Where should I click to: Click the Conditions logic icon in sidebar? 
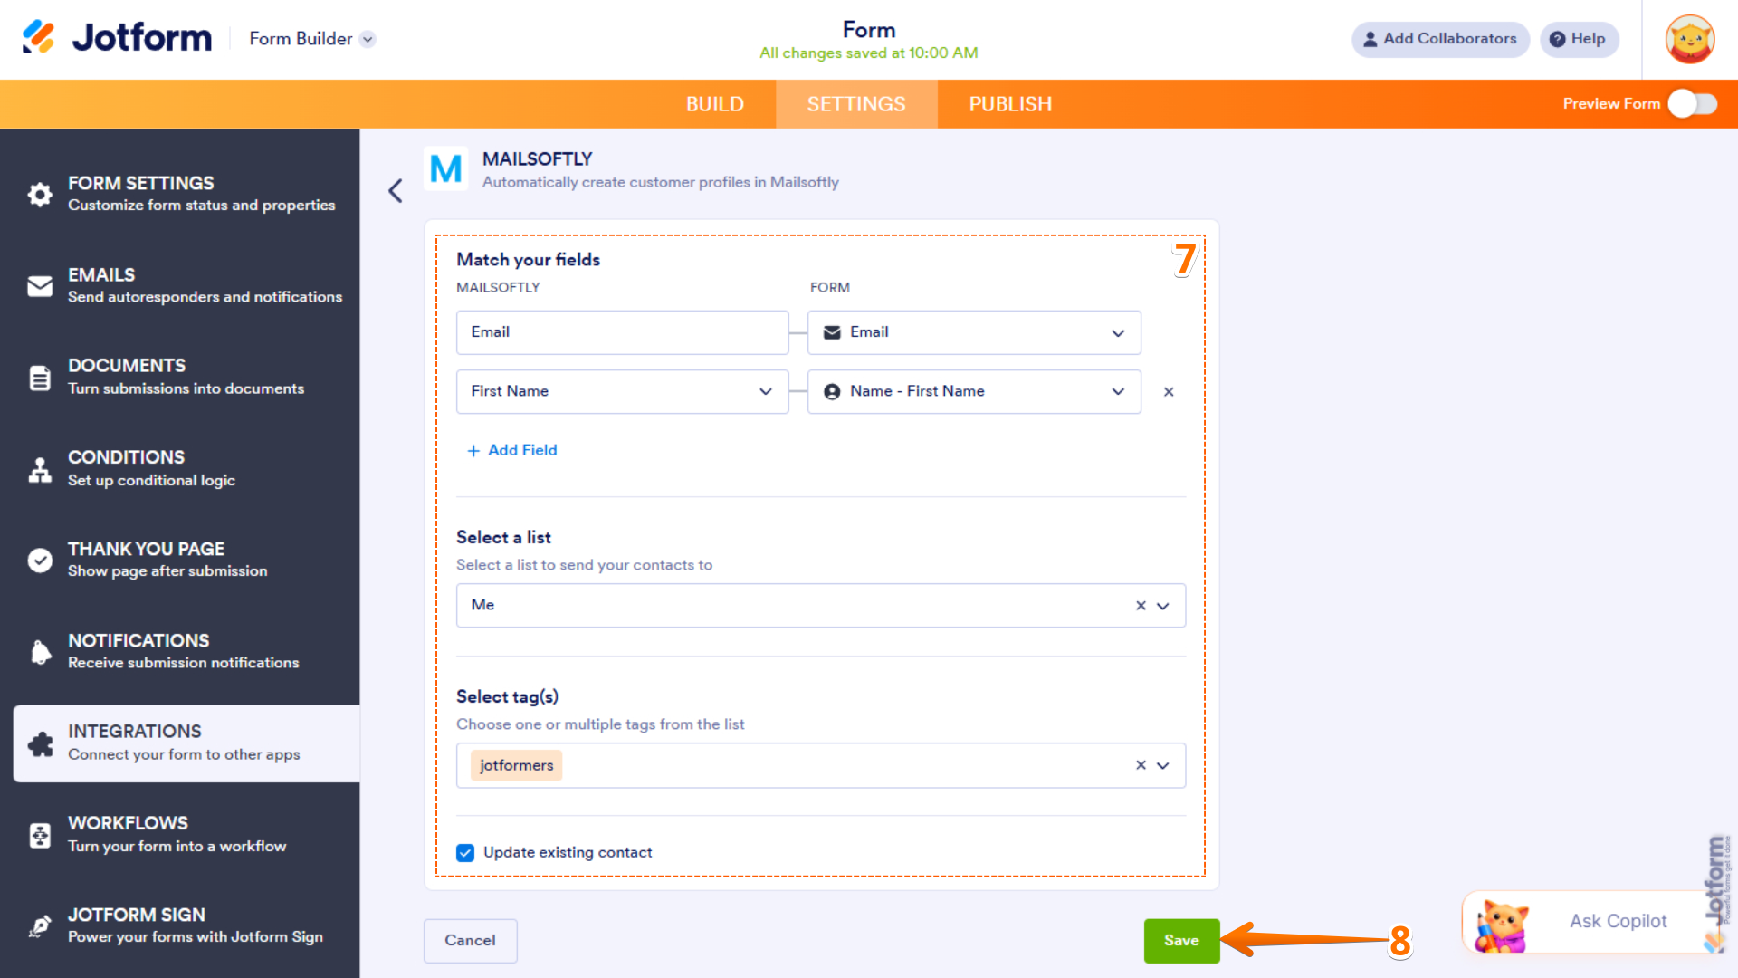40,469
